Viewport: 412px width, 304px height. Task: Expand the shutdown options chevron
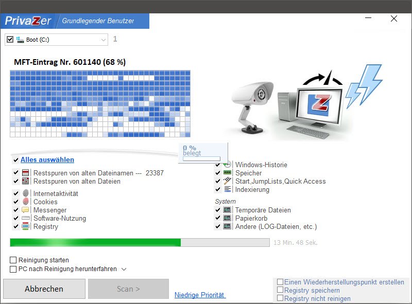124,269
